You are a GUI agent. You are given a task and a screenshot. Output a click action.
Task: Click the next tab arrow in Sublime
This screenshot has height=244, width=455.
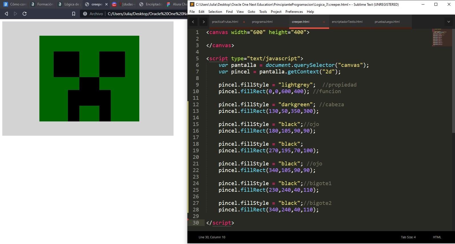[204, 22]
